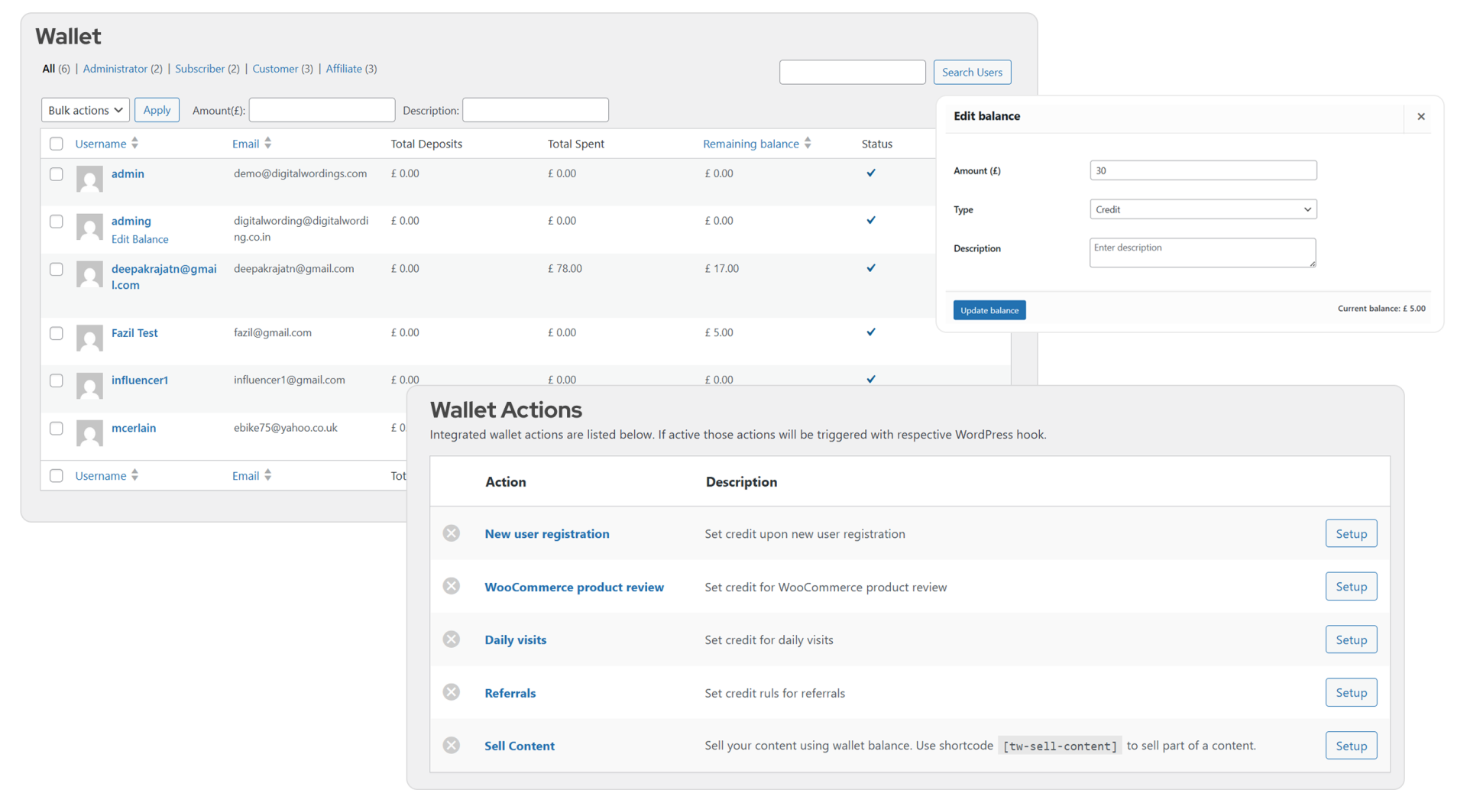The image size is (1467, 790).
Task: Click the status icon beside Sell Content
Action: tap(452, 746)
